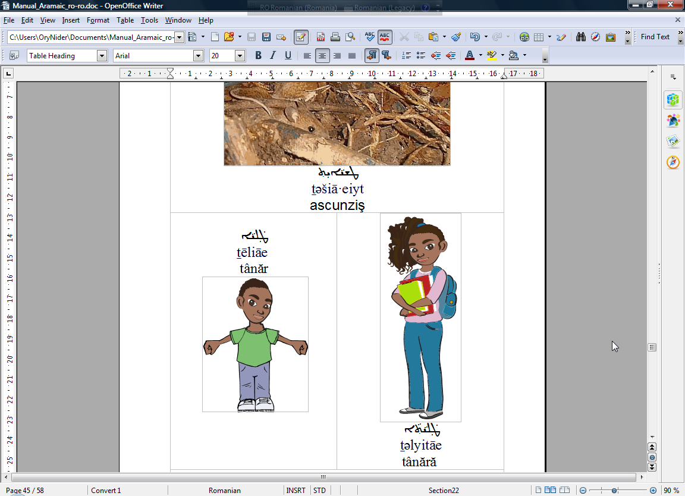The height and width of the screenshot is (496, 685).
Task: Open the Find & Replace binoculars
Action: pos(582,37)
